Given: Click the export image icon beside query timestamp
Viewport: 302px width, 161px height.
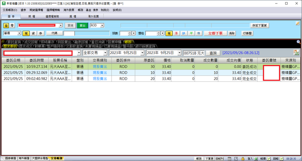Looking at the screenshot, I should pyautogui.click(x=296, y=52).
